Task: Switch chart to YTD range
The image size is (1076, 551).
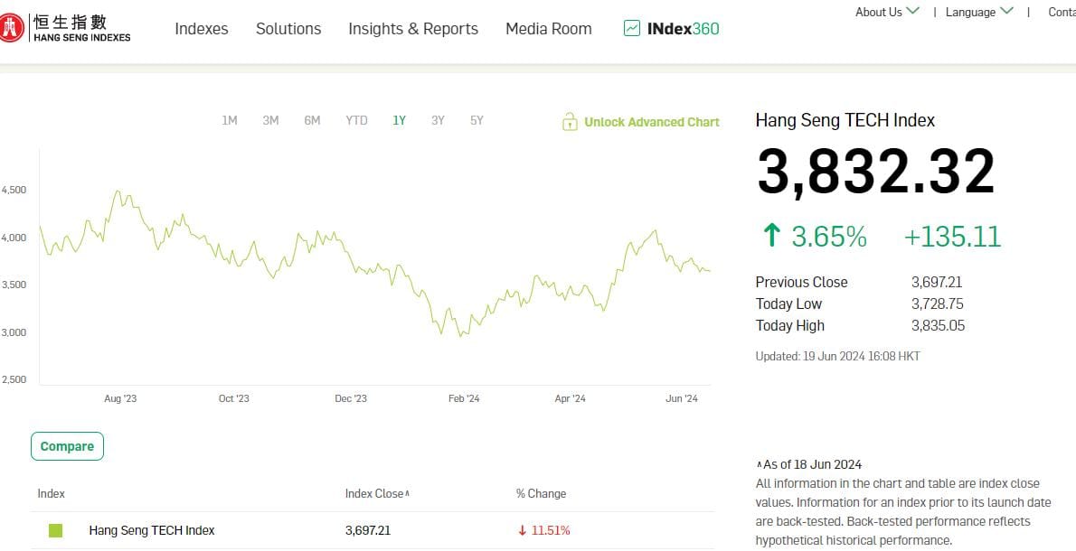Action: (356, 121)
